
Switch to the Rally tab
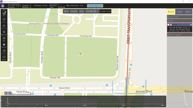pos(188,12)
